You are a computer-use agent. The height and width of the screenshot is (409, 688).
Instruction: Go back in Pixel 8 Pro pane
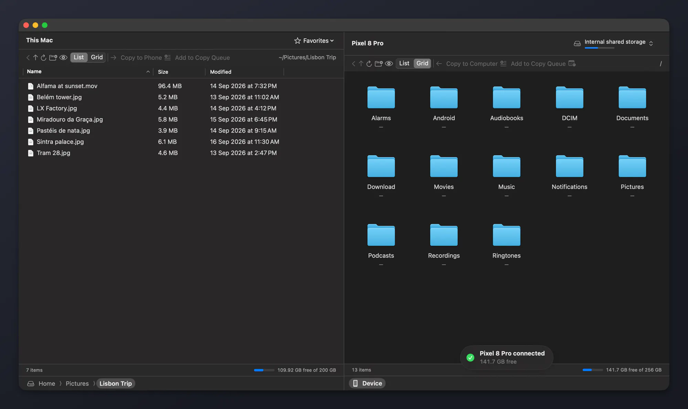(354, 64)
